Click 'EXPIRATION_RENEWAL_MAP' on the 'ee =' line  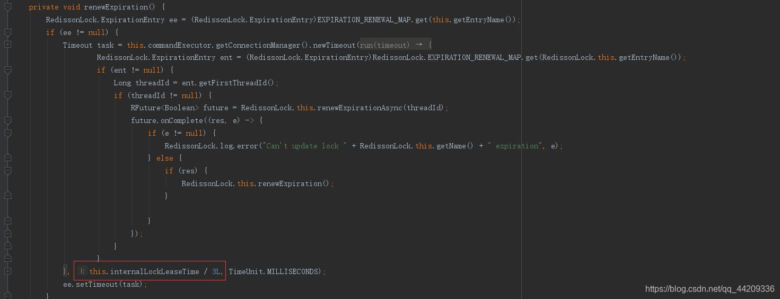point(364,20)
